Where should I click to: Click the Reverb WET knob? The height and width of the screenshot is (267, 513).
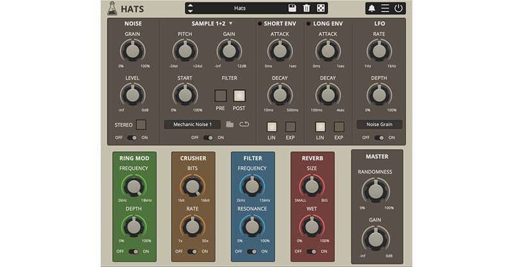(312, 227)
